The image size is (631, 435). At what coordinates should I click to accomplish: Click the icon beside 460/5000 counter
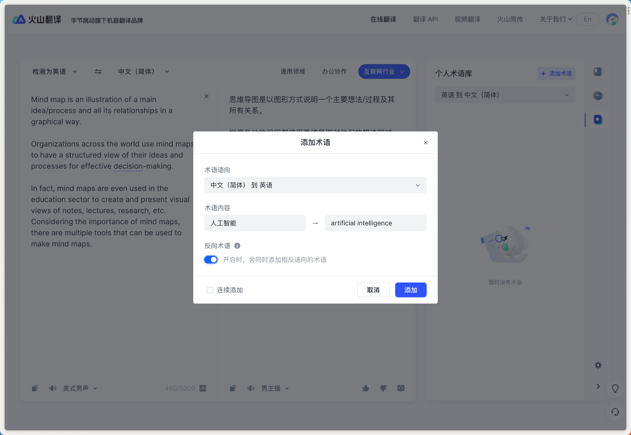tap(203, 389)
